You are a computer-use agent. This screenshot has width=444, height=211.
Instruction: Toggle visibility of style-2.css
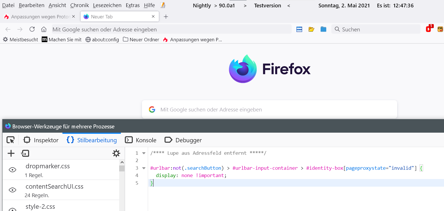[x=12, y=209]
